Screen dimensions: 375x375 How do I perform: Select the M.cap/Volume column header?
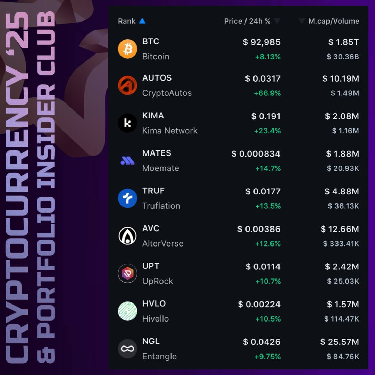pos(334,21)
